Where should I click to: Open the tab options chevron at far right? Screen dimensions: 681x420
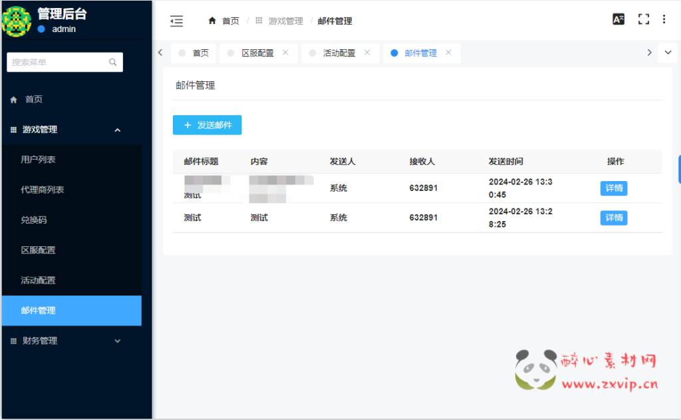pyautogui.click(x=667, y=52)
